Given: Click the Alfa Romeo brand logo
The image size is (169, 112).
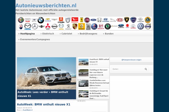Looking at the screenshot, I should point(21,20).
